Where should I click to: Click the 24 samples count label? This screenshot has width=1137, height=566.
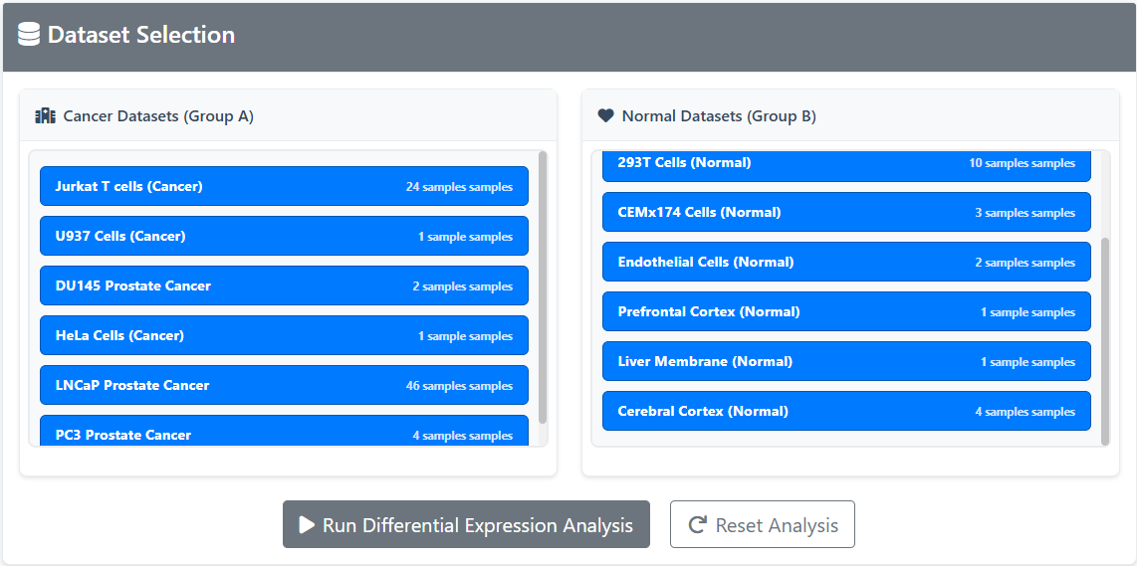pos(459,187)
